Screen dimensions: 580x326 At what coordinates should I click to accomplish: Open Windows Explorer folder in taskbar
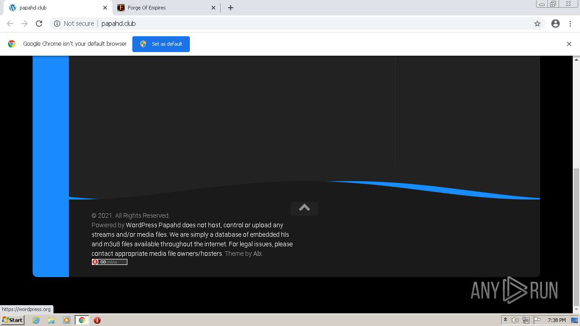51,320
